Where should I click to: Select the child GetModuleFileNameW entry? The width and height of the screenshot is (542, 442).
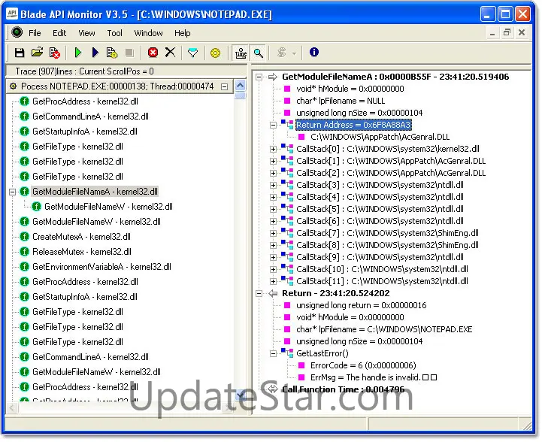coord(108,207)
